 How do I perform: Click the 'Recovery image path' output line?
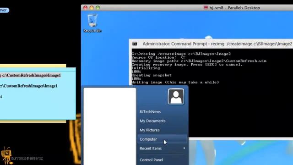click(x=199, y=61)
